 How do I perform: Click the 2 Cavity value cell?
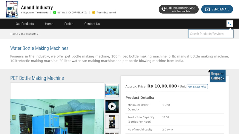(x=192, y=130)
